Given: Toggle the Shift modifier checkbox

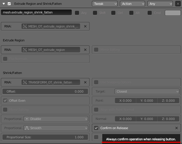Looking at the screenshot, I should [95, 13].
